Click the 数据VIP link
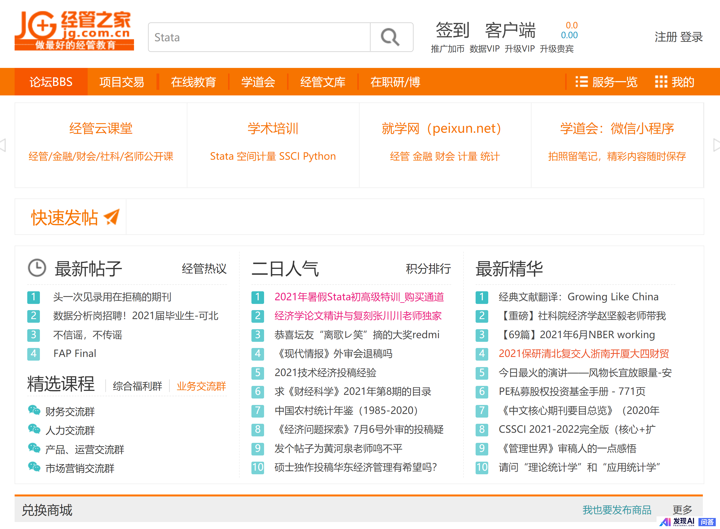This screenshot has width=720, height=529. [x=484, y=49]
